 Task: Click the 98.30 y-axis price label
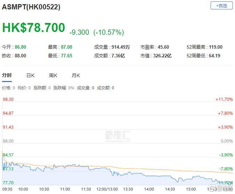8,99
